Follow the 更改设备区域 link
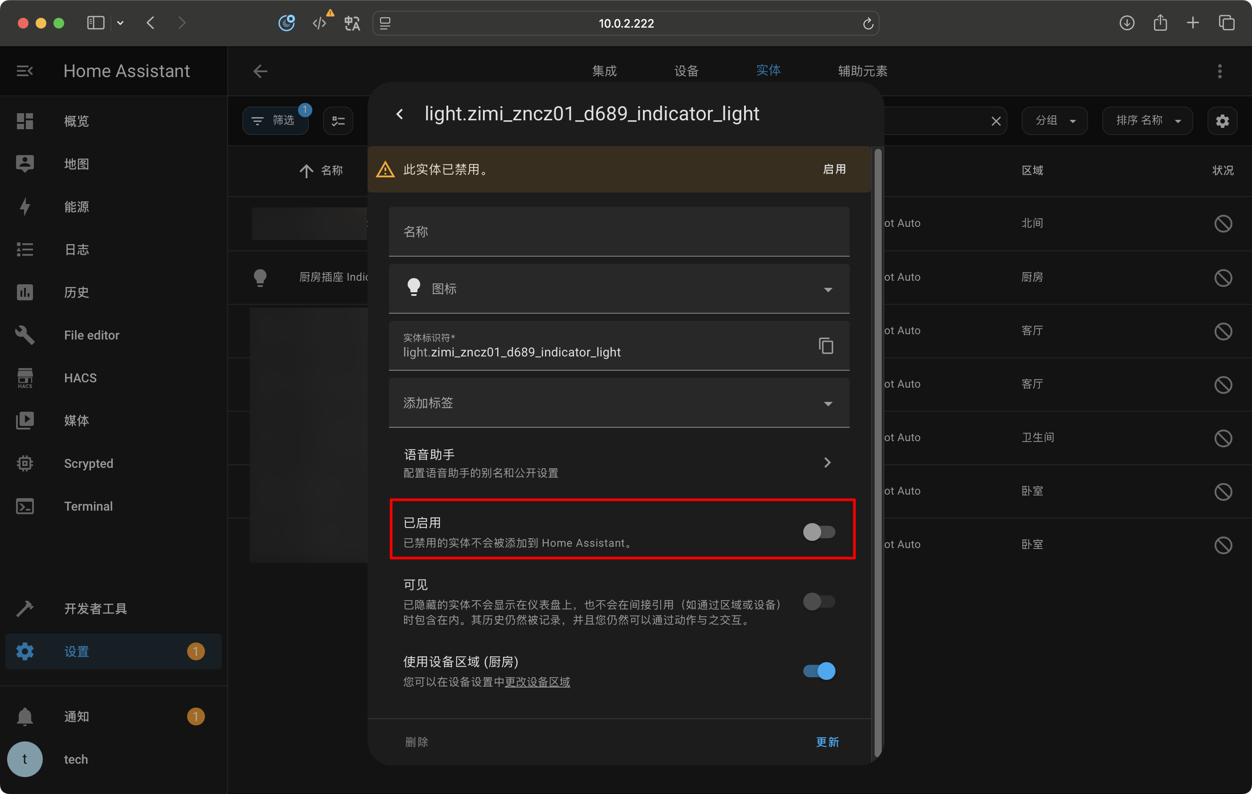 tap(537, 682)
